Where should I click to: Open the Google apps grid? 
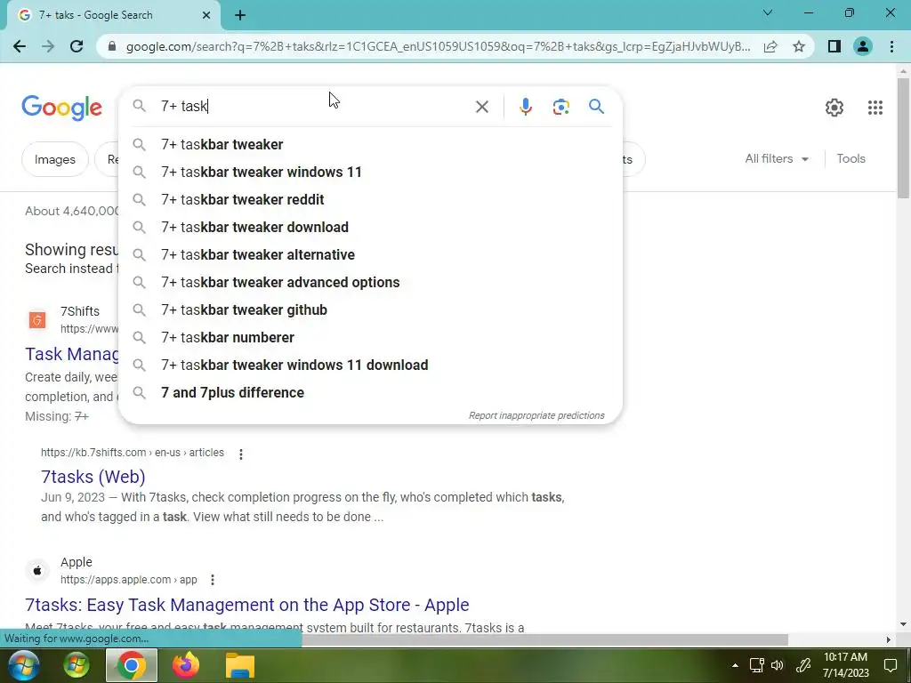pyautogui.click(x=875, y=108)
